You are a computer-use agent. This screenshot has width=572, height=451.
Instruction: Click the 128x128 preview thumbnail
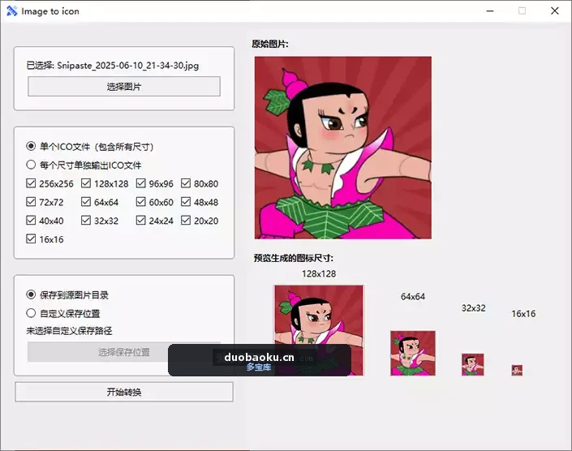point(319,330)
